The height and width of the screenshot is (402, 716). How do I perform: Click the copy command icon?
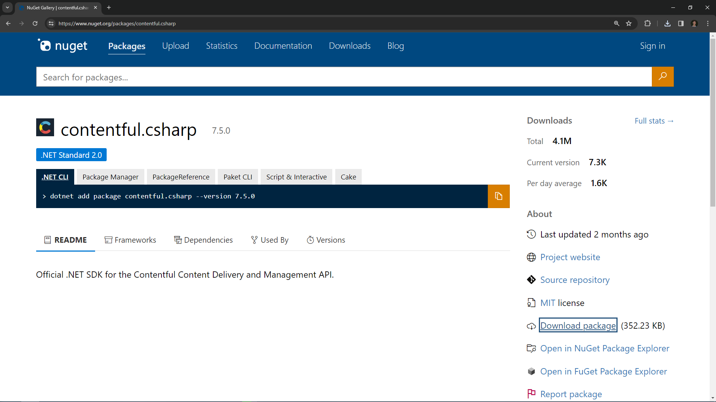click(498, 196)
